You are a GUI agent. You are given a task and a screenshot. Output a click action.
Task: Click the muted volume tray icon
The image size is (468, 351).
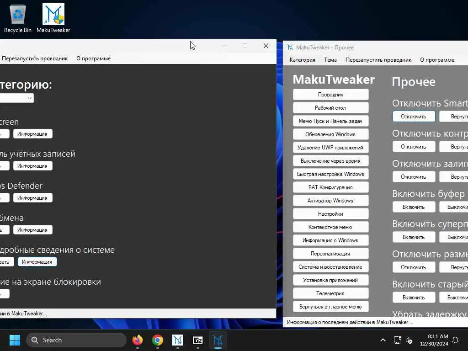409,340
